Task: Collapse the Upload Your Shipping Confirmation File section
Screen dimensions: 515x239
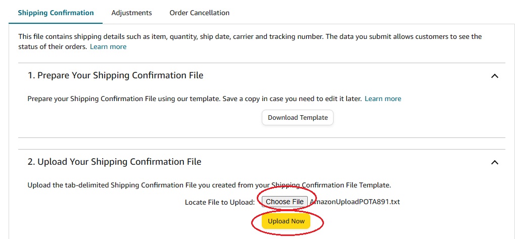Action: 494,162
